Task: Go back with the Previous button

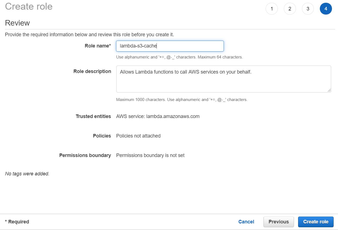Action: point(279,222)
